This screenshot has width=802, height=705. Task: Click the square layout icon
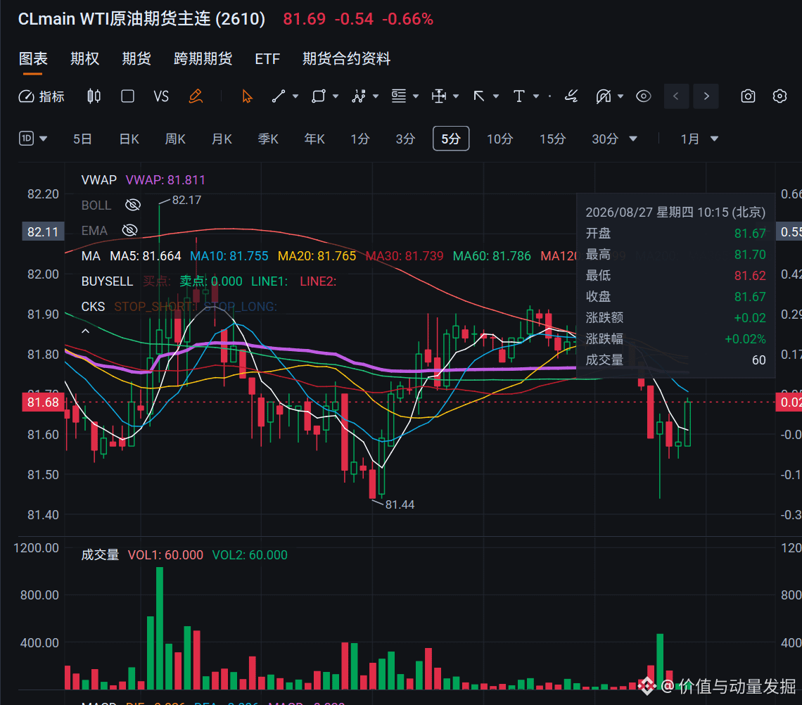pyautogui.click(x=127, y=96)
